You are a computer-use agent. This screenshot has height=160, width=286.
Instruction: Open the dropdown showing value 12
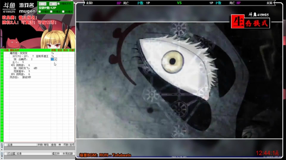[x=53, y=4]
